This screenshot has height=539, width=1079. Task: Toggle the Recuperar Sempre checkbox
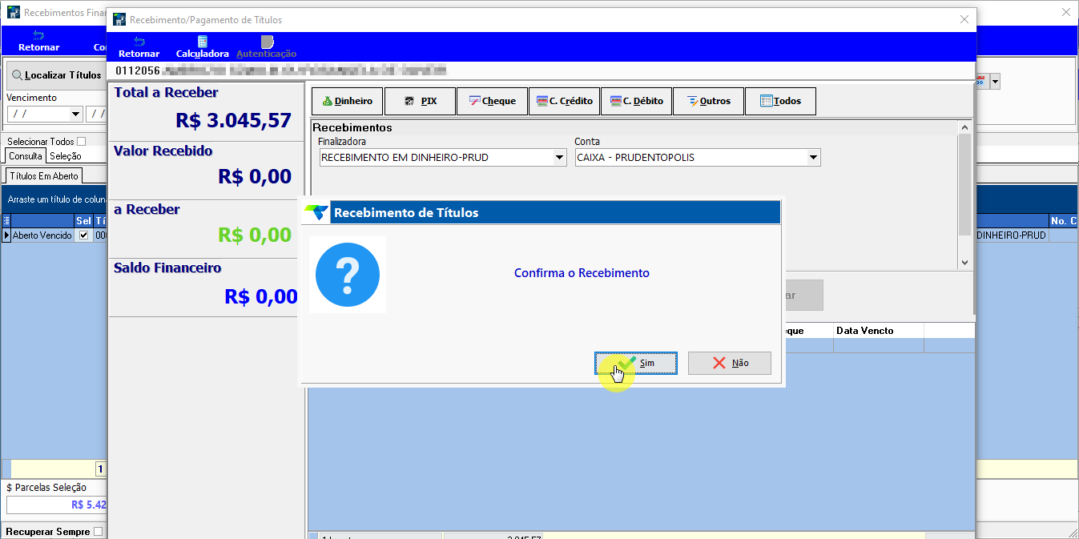click(x=98, y=532)
